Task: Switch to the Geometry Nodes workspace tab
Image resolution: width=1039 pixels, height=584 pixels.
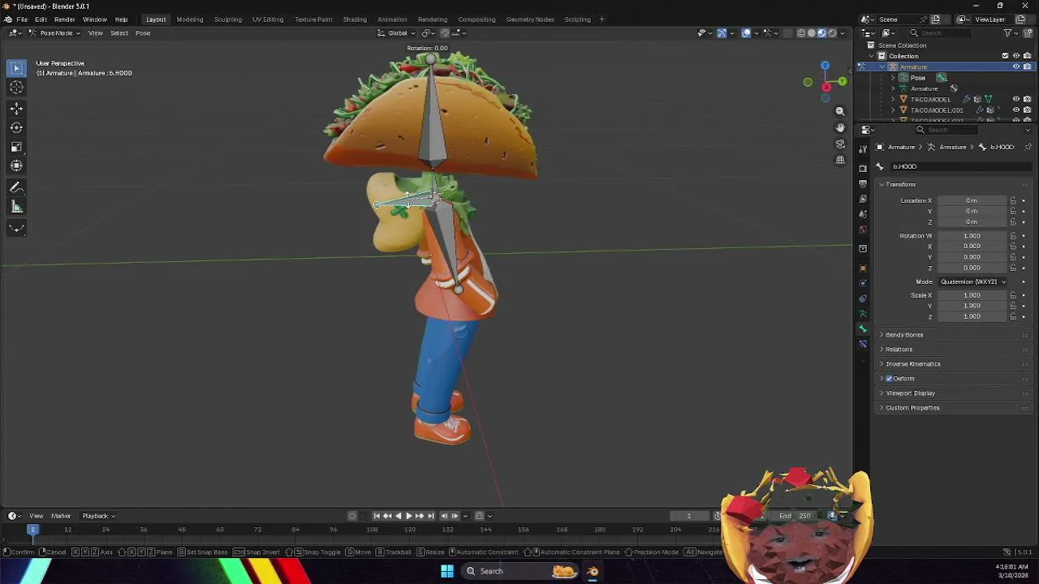Action: pyautogui.click(x=530, y=19)
